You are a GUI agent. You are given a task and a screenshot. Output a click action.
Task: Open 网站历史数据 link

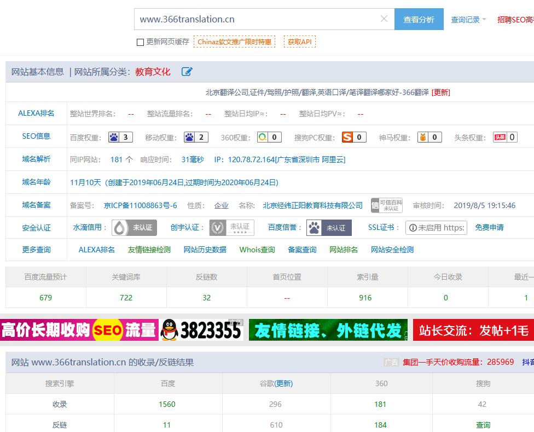click(x=205, y=250)
